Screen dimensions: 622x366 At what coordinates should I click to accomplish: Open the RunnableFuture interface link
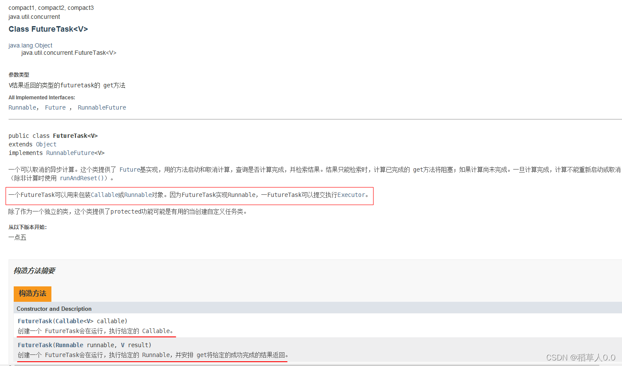(102, 107)
